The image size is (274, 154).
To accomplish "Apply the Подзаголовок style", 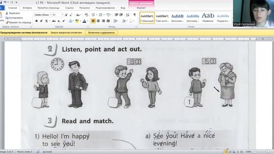I will pyautogui.click(x=223, y=18).
